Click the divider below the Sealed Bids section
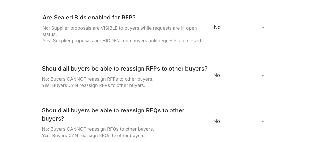 (154, 51)
